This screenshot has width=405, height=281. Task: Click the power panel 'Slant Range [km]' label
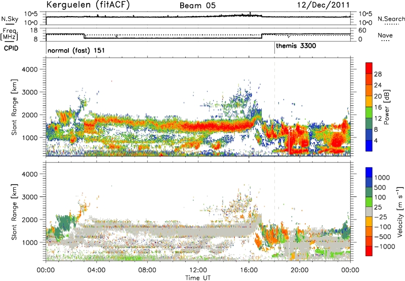tap(14, 107)
